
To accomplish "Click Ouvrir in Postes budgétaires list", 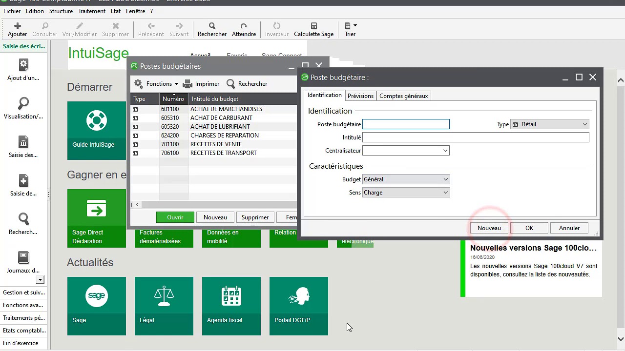I will pyautogui.click(x=175, y=217).
